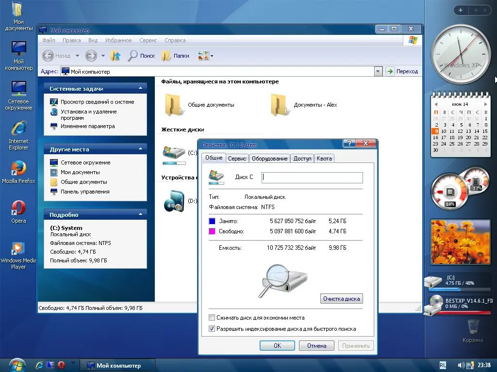The image size is (497, 372).
Task: Collapse the Другие места panel
Action: [140, 148]
